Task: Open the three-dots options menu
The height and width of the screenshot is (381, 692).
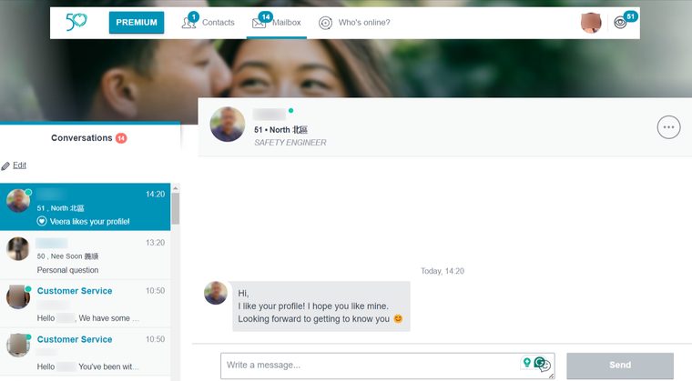Action: click(668, 127)
